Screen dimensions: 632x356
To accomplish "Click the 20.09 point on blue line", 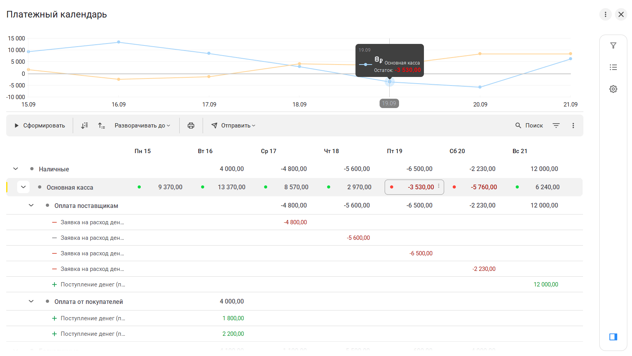I will point(480,87).
